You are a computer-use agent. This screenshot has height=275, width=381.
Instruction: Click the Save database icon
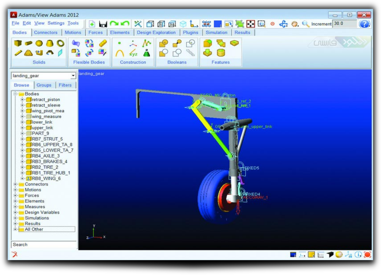coord(103,24)
